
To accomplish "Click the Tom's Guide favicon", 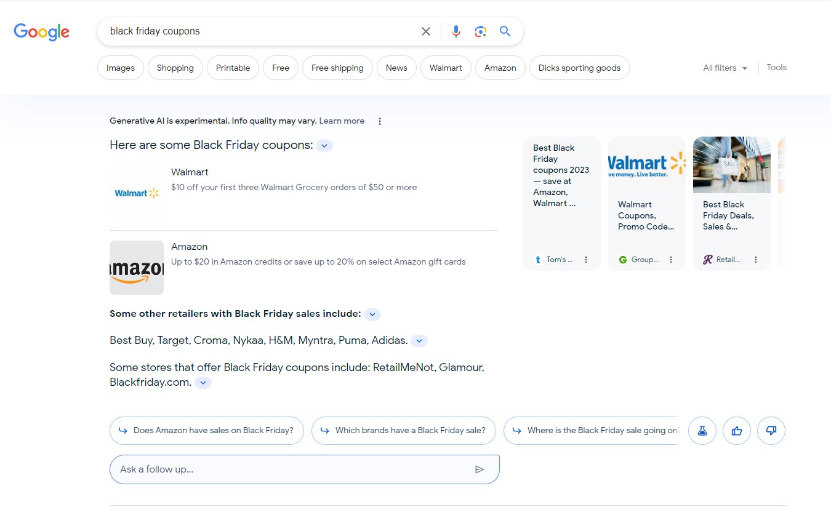I will coord(538,260).
